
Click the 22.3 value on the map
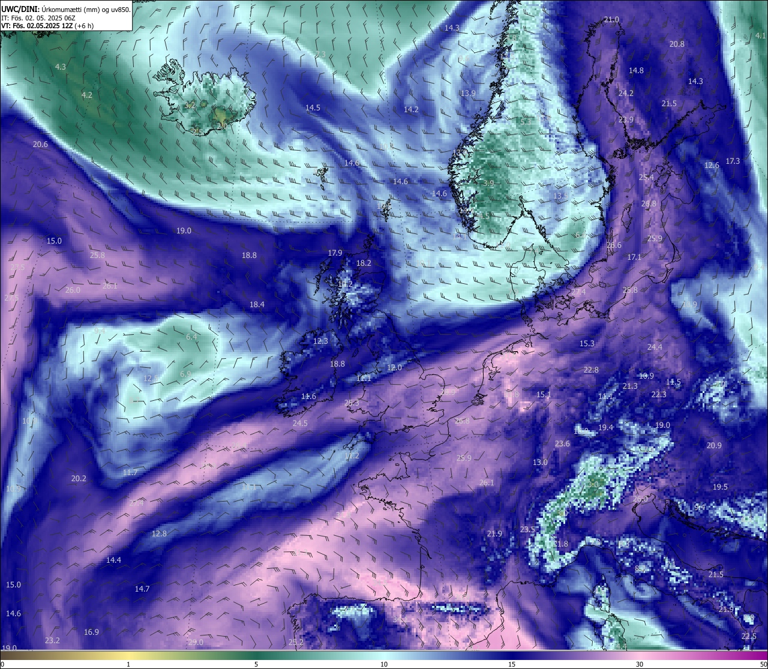coord(659,394)
